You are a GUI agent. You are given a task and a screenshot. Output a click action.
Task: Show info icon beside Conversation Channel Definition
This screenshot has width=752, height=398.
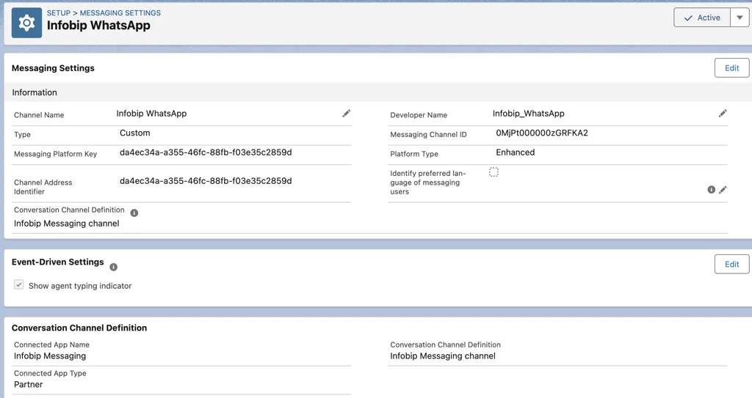tap(134, 213)
